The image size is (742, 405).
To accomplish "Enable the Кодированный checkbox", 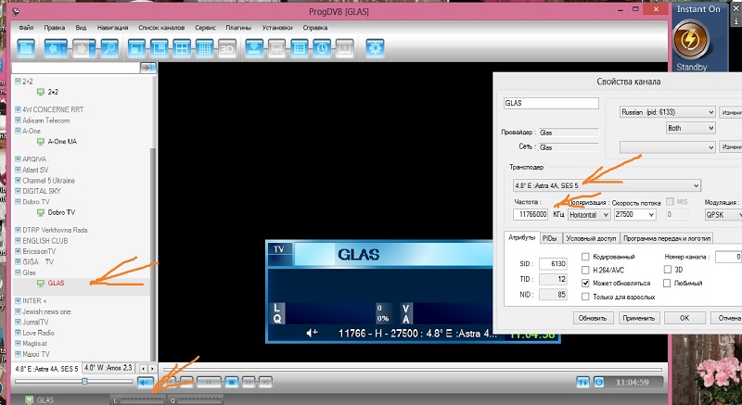I will 585,256.
